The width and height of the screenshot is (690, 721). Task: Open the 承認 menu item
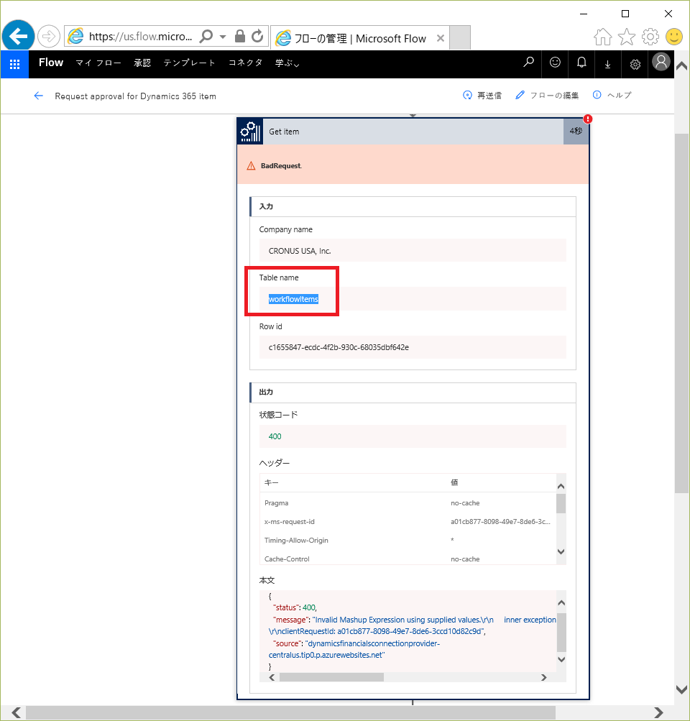coord(142,63)
